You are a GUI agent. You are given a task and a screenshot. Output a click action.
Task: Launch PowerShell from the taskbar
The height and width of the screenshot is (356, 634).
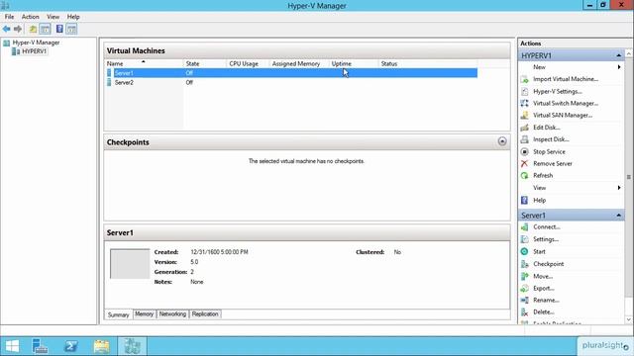pos(71,346)
